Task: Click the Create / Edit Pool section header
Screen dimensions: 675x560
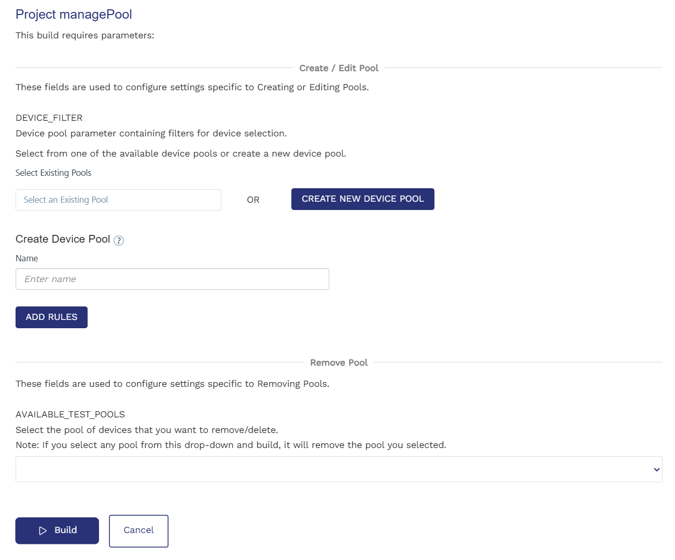Action: point(339,68)
